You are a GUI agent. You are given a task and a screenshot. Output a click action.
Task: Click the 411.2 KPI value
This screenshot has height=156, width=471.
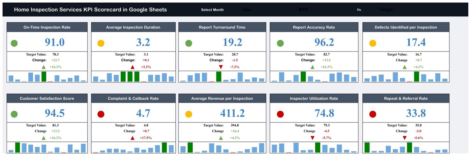tap(233, 113)
